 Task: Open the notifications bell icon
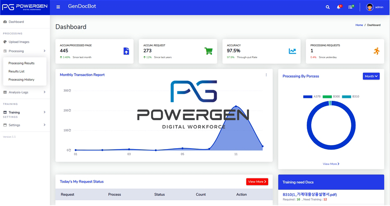[339, 7]
